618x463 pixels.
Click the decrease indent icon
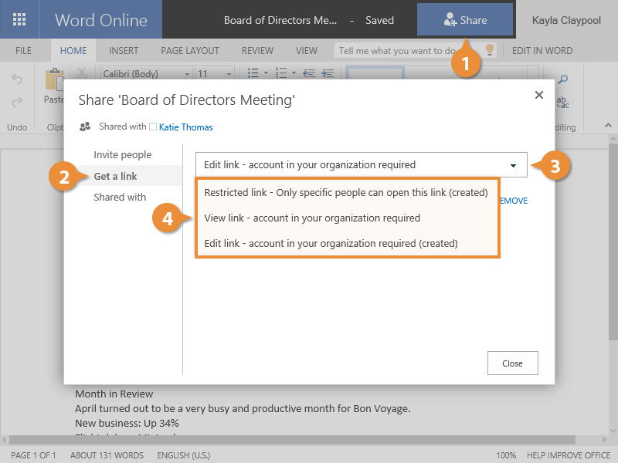[309, 74]
